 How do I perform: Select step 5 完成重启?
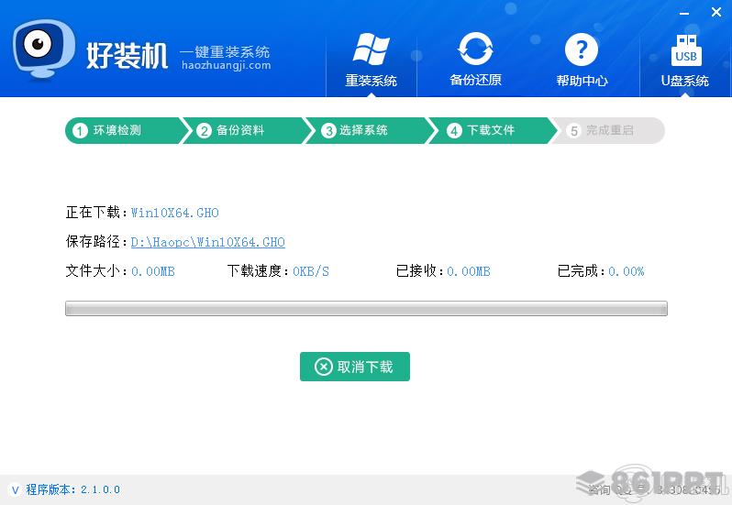tap(608, 130)
